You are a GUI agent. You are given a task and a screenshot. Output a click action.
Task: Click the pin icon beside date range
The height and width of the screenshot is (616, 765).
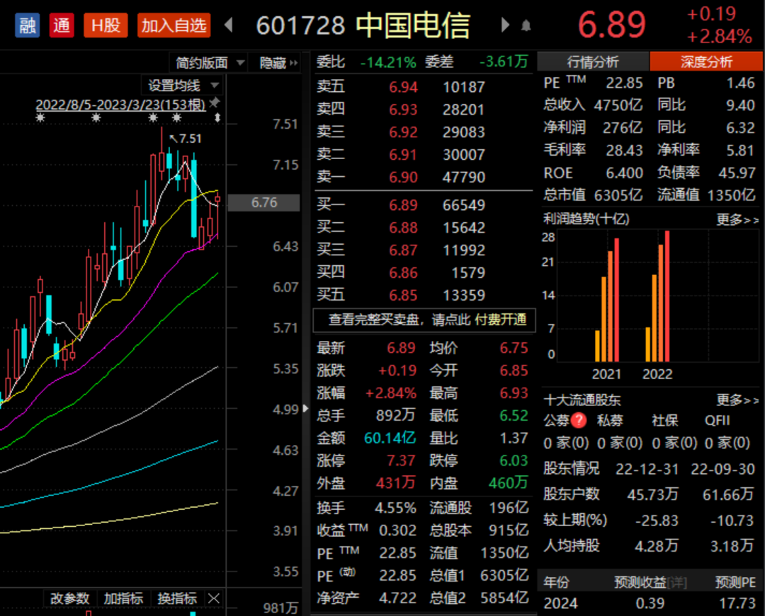point(214,103)
